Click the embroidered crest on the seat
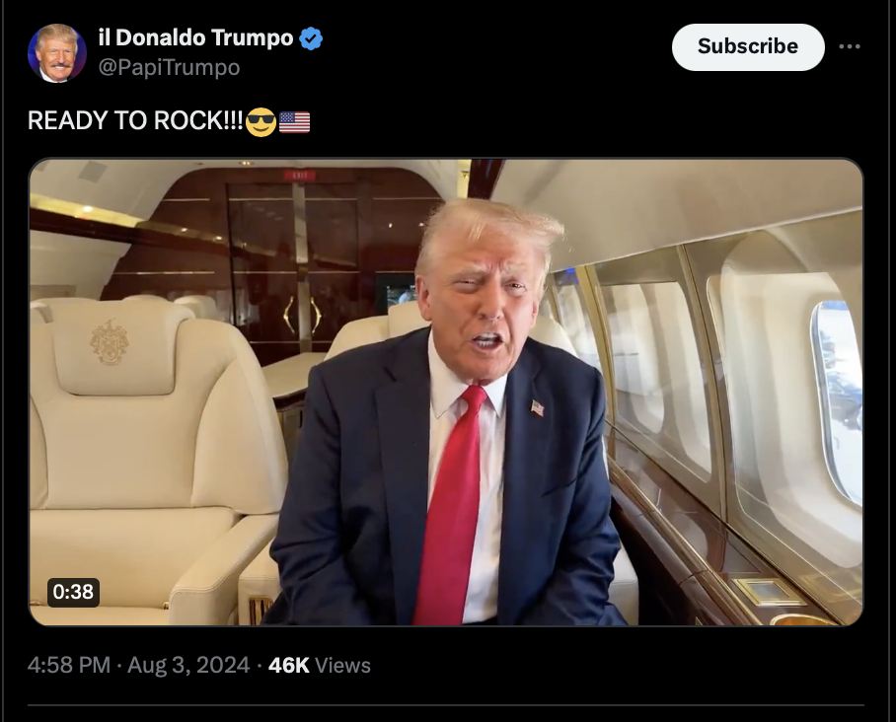Screen dimensions: 896x722 coord(110,342)
